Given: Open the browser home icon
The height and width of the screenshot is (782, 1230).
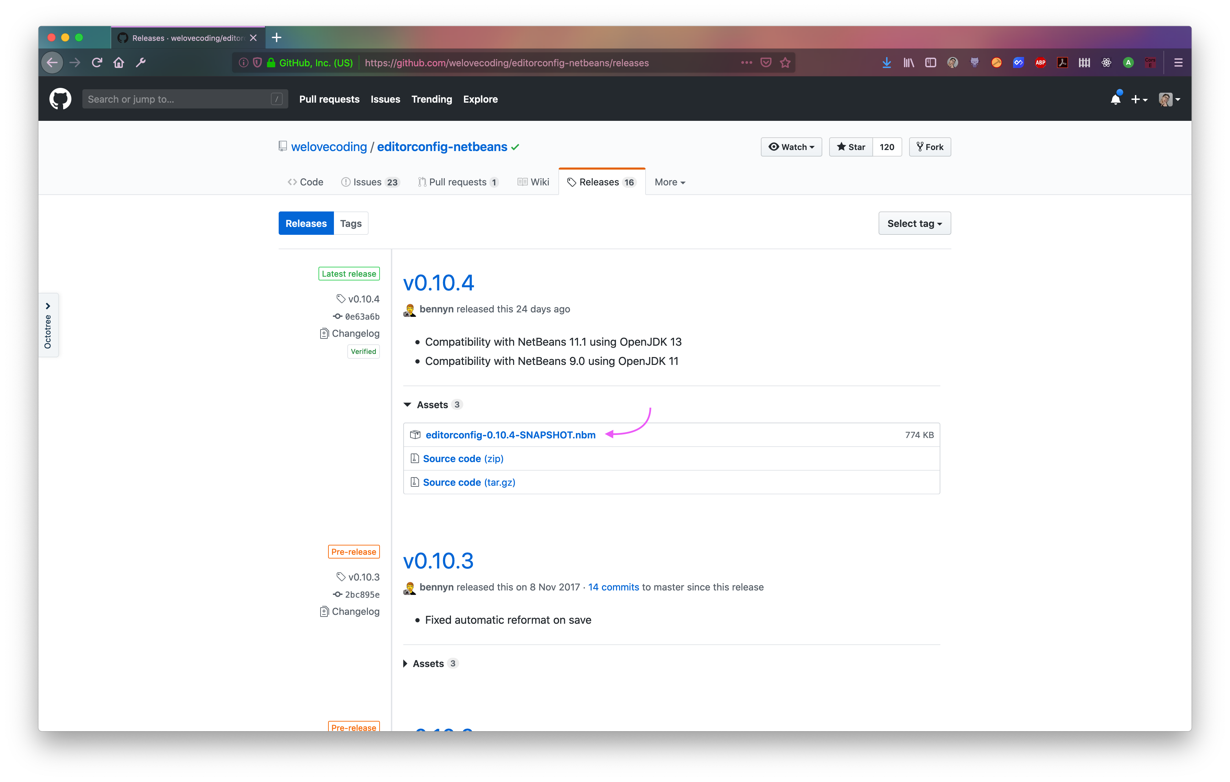Looking at the screenshot, I should click(118, 63).
